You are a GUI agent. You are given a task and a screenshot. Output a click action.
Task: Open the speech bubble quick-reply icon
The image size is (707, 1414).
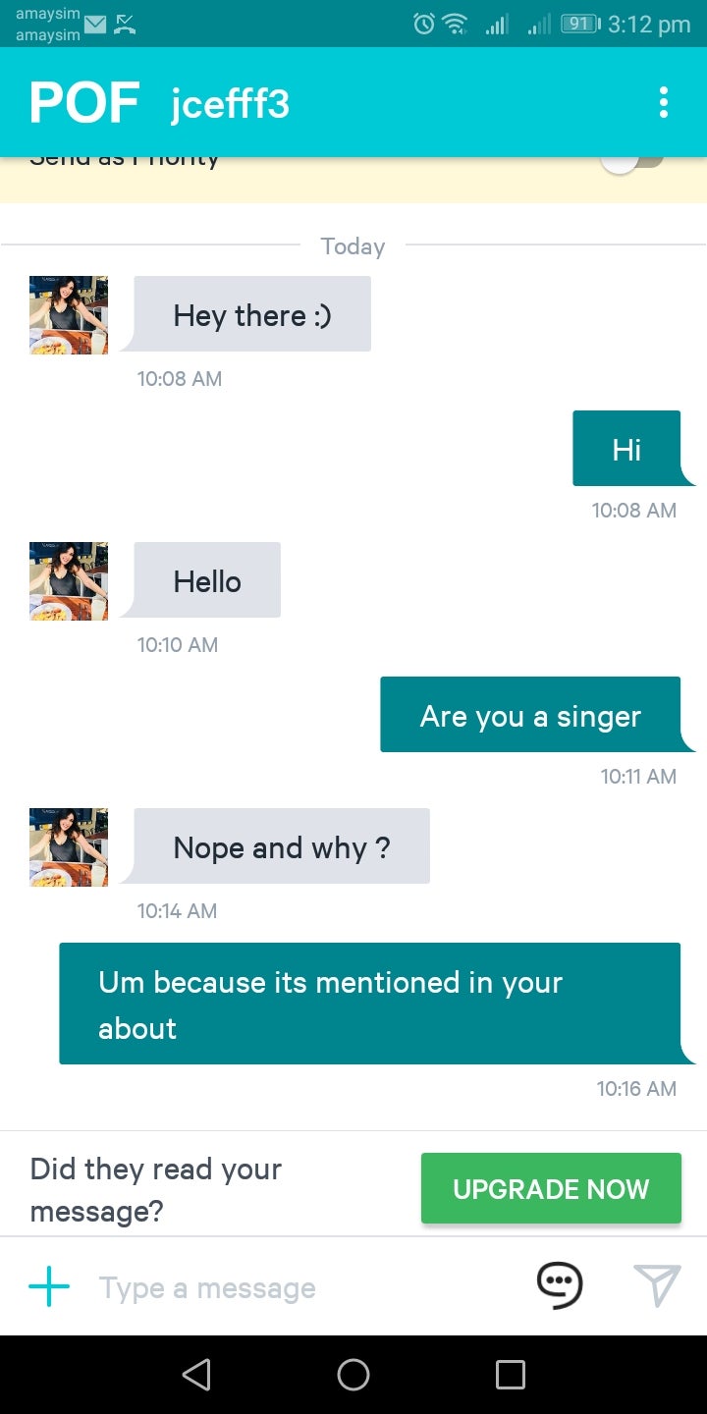point(560,1285)
